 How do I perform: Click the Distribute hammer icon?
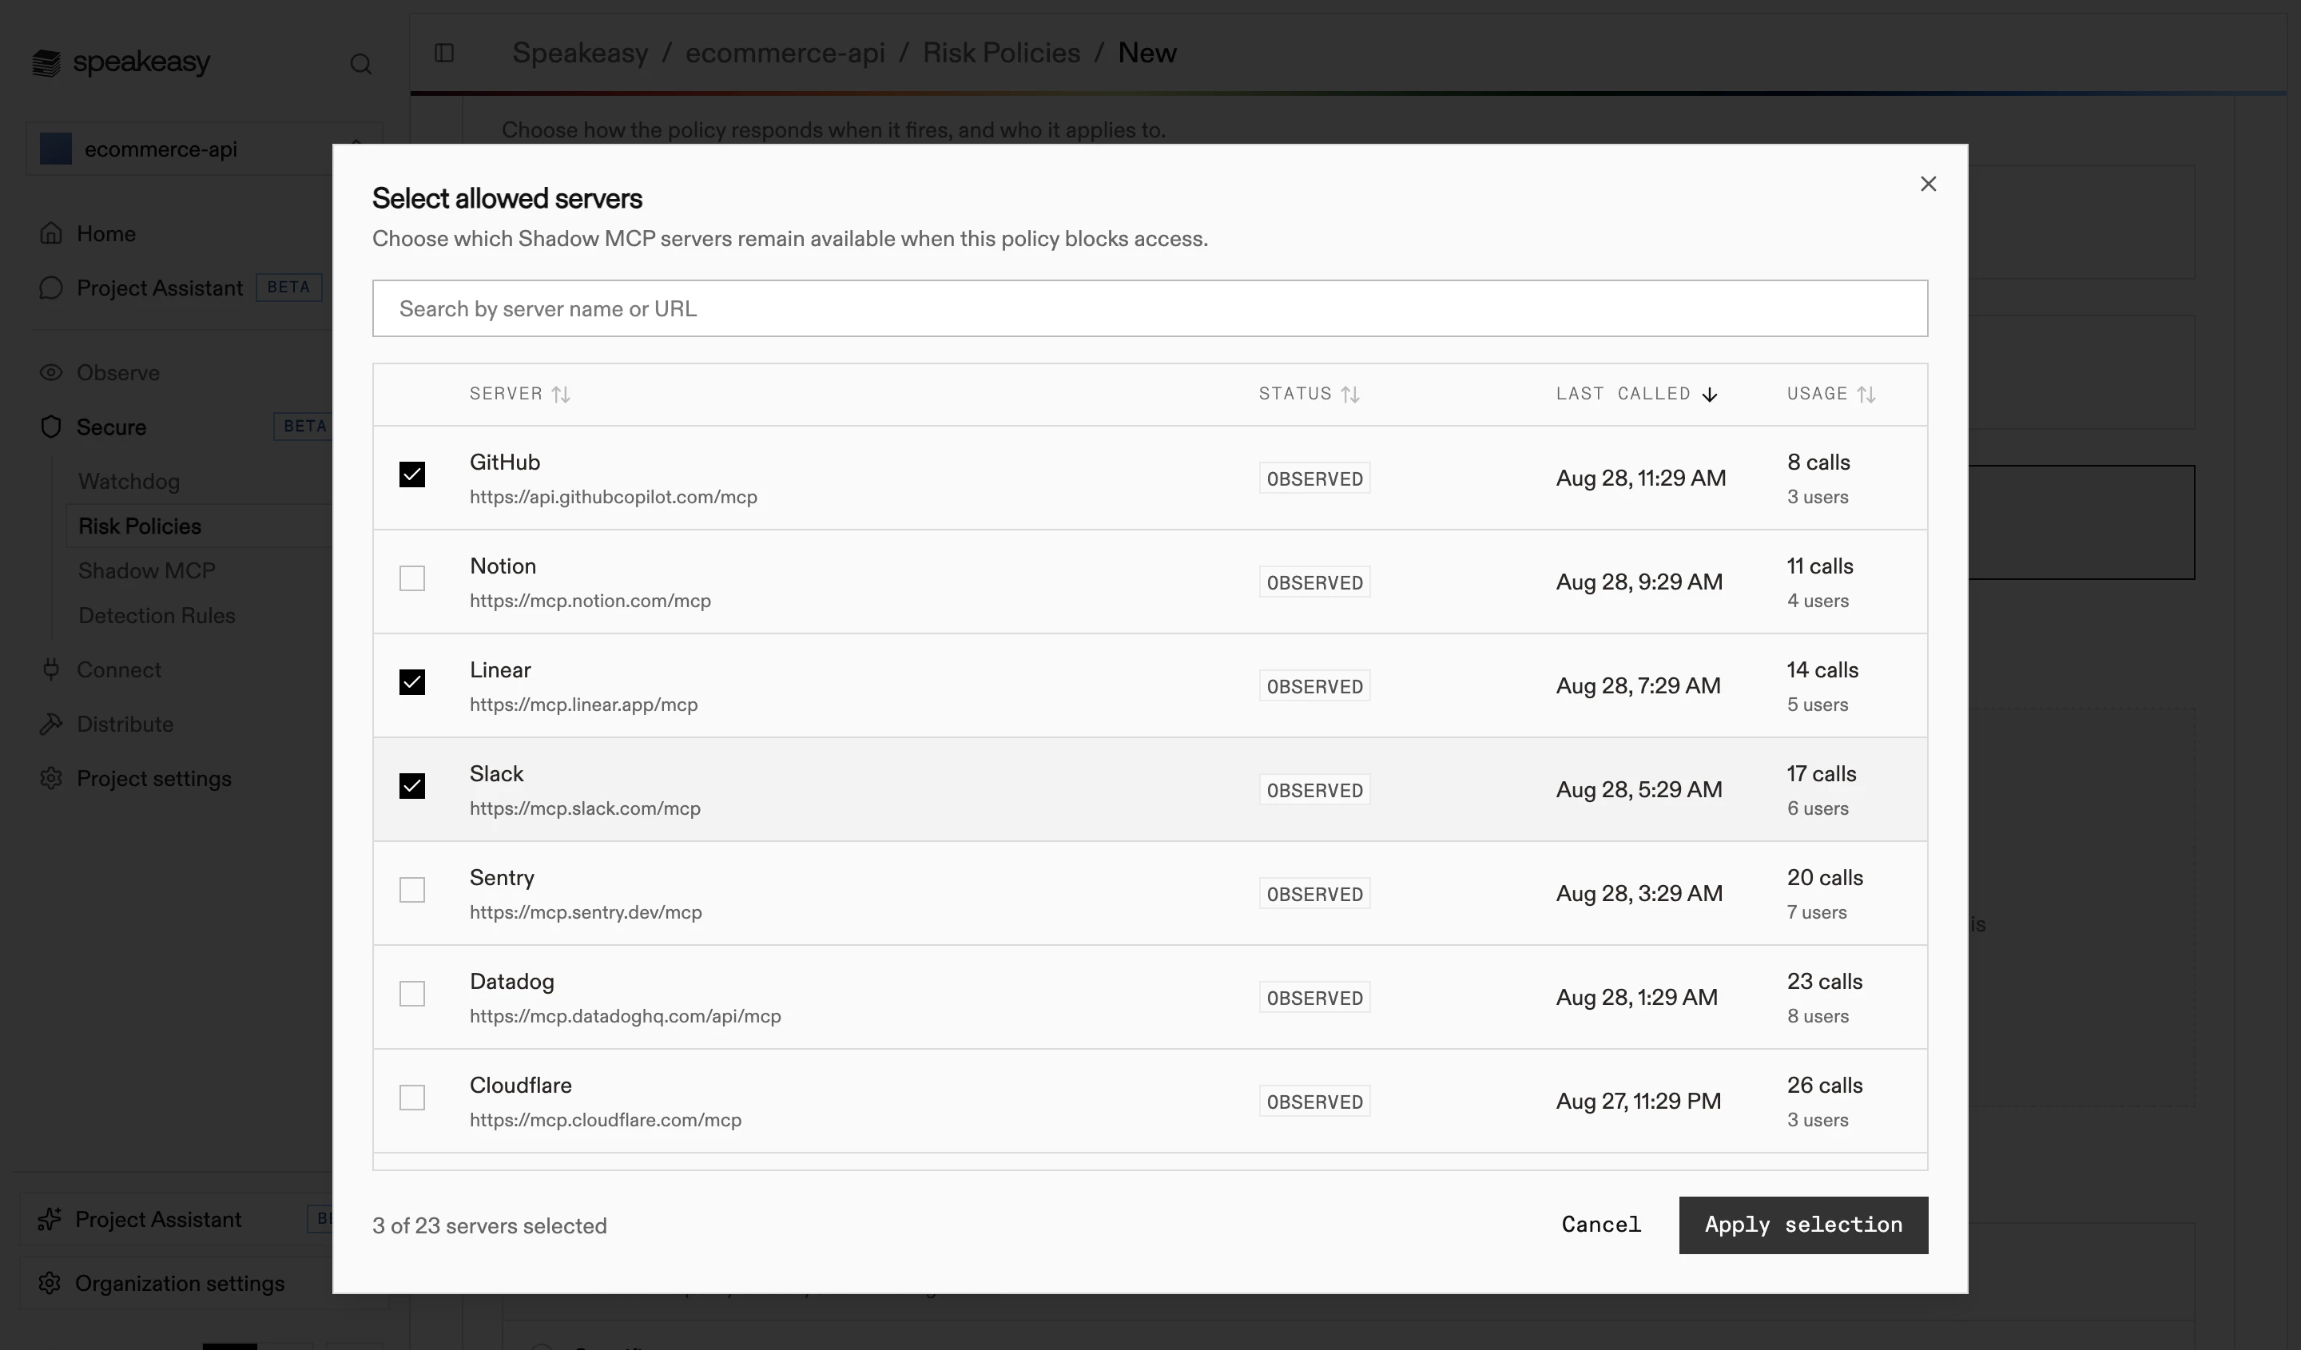51,724
